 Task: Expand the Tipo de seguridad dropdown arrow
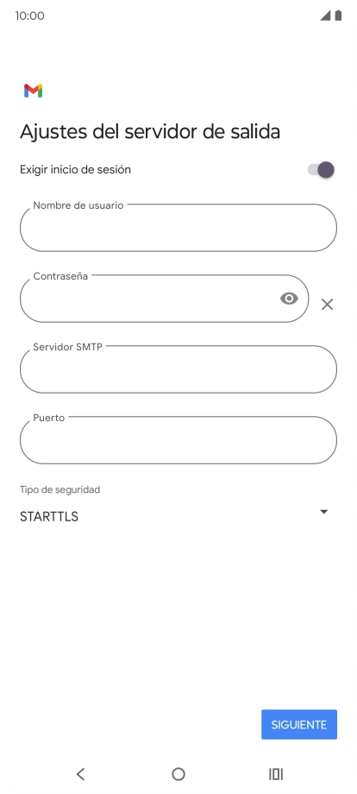tap(324, 512)
